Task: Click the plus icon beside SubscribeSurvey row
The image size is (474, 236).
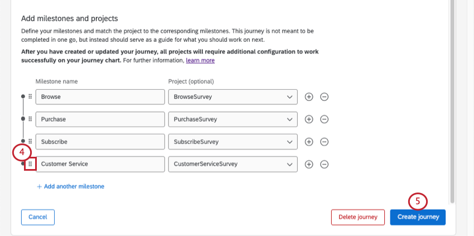Action: 309,142
